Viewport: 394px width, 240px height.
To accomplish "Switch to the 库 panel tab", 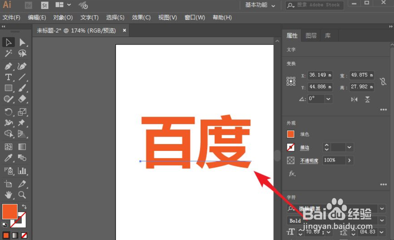I will tap(328, 35).
